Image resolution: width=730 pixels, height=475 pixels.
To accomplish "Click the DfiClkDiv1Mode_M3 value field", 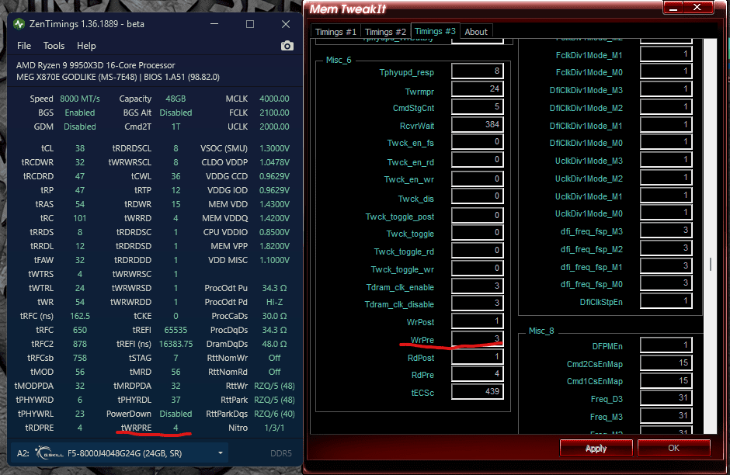I will pos(666,89).
